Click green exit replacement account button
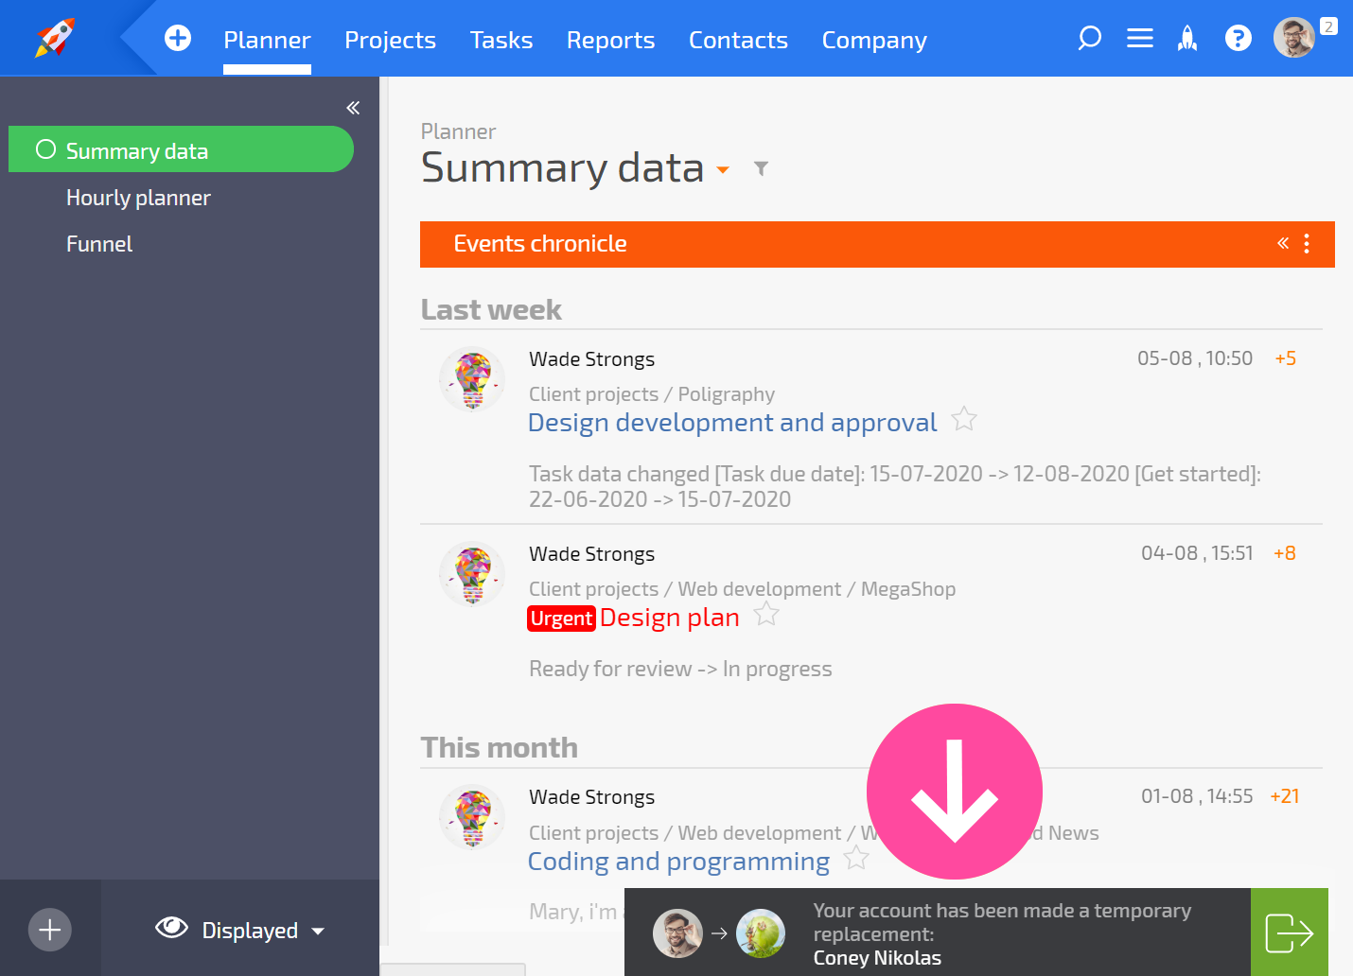Screen dimensions: 1353x976 pyautogui.click(x=1290, y=932)
